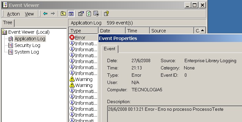
Task: Minimize the Event Viewer window
Action: click(x=187, y=5)
